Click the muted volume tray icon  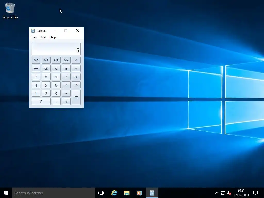tap(229, 193)
